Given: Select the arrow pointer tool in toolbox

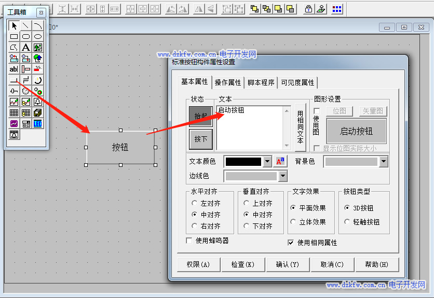Looking at the screenshot, I should tap(14, 26).
